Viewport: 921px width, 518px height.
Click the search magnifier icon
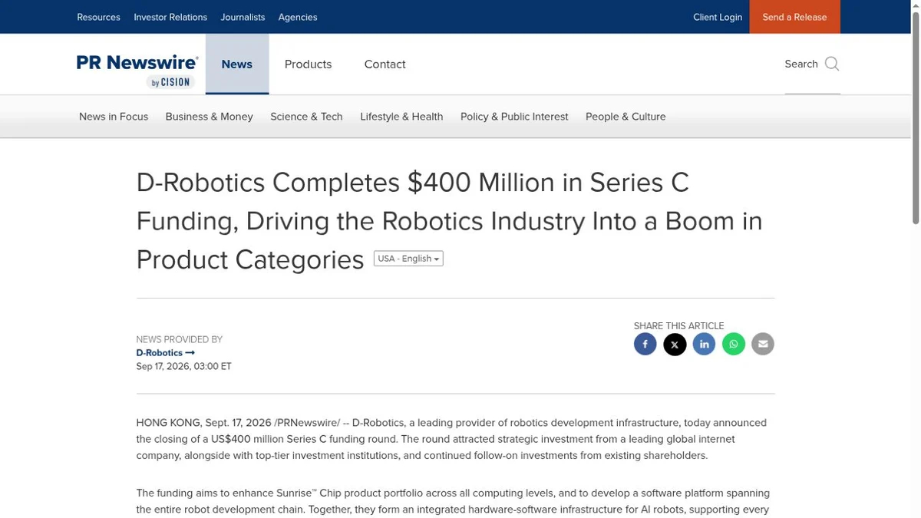tap(832, 64)
